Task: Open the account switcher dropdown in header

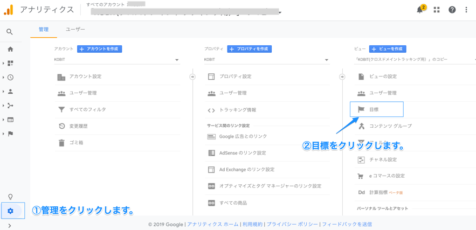Action: click(279, 12)
